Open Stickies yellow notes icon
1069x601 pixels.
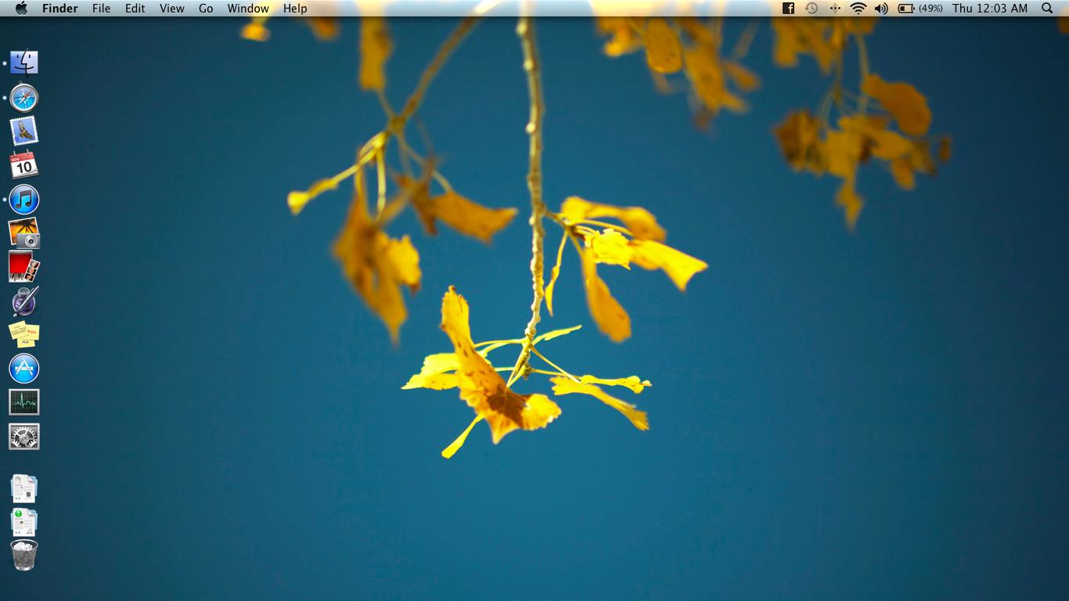point(24,334)
